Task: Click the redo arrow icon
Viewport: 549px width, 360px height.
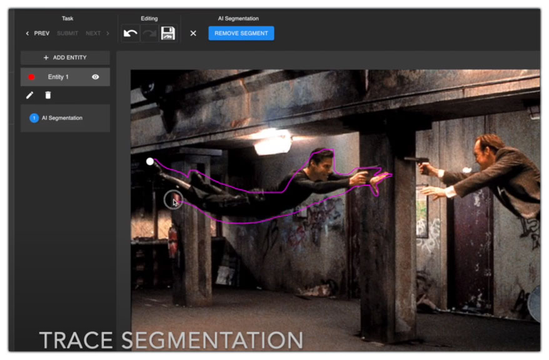Action: point(149,34)
